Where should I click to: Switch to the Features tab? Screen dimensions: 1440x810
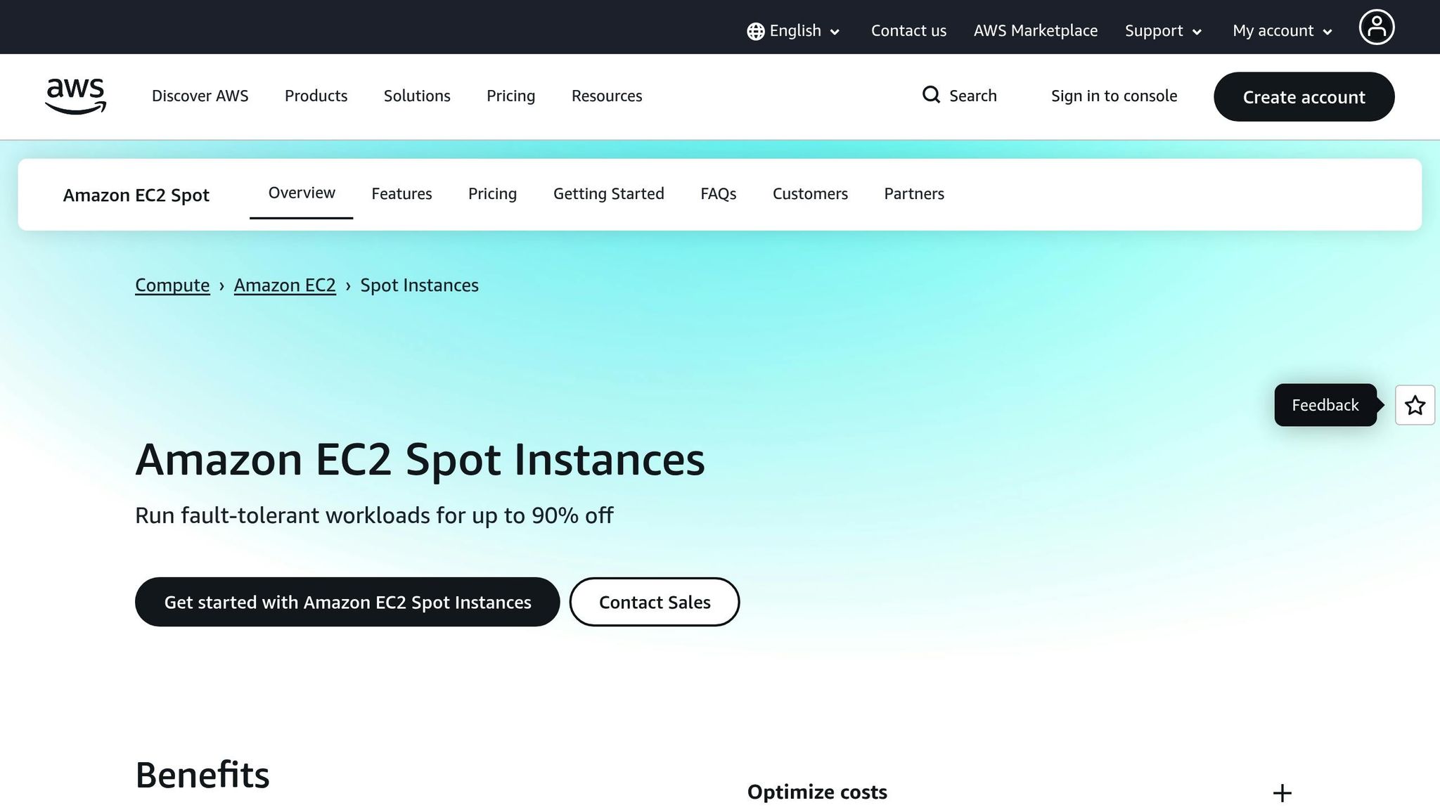[401, 193]
